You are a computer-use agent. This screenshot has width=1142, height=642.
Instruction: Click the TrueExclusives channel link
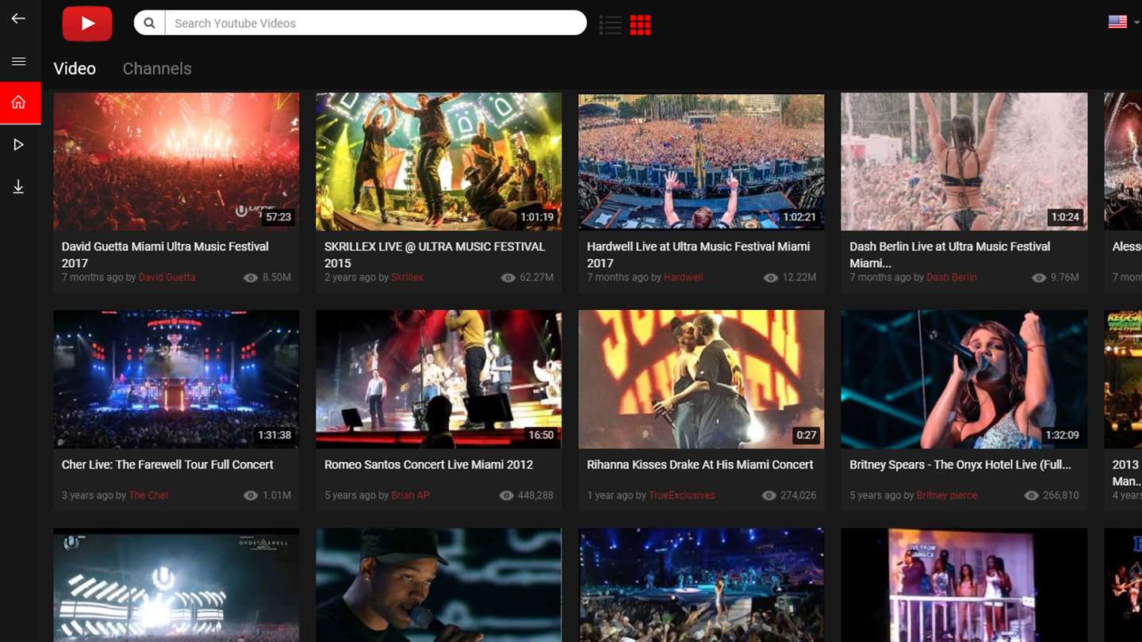(682, 495)
